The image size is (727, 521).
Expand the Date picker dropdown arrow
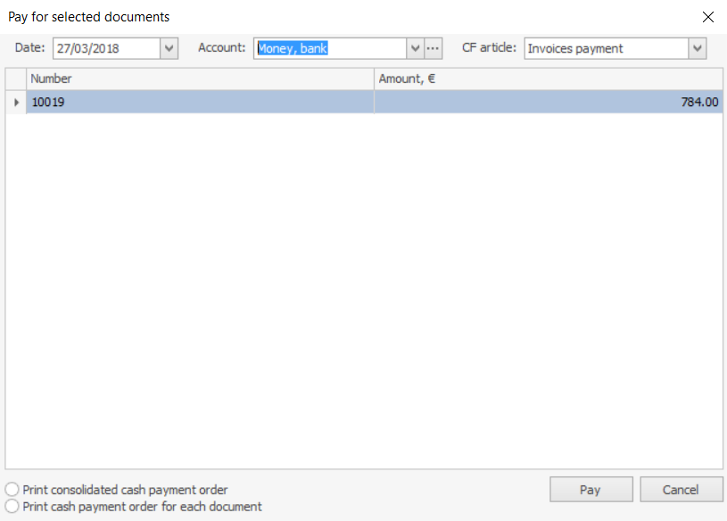(169, 48)
